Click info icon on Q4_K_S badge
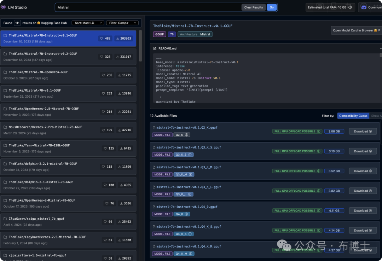Image resolution: width=382 pixels, height=261 pixels. click(x=190, y=234)
